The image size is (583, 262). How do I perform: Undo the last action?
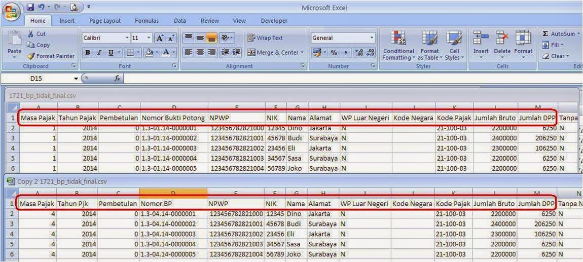click(41, 7)
